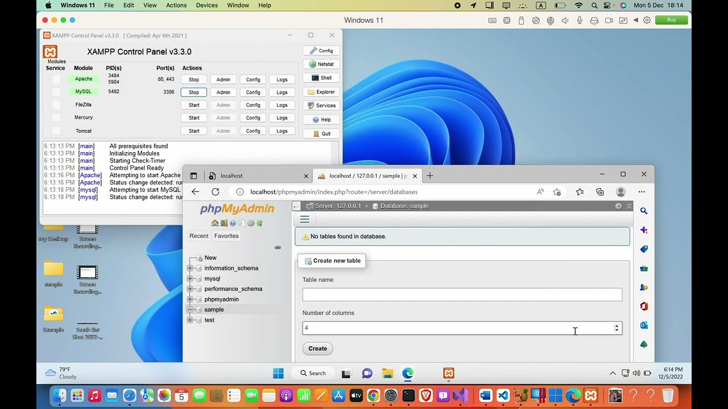Click the page settings gear in phpMyAdmin
This screenshot has height=409, width=728.
(618, 206)
